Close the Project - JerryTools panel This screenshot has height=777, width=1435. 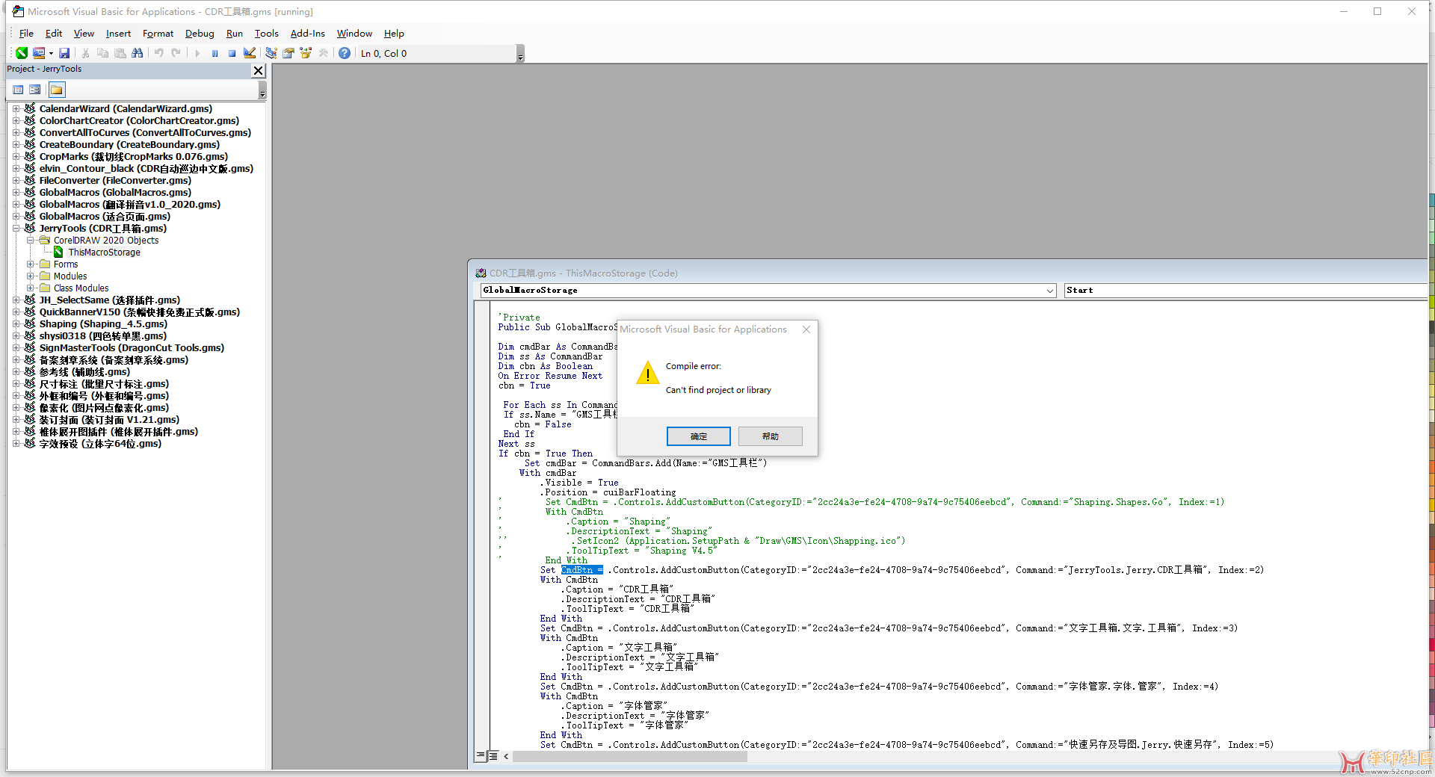(x=258, y=70)
